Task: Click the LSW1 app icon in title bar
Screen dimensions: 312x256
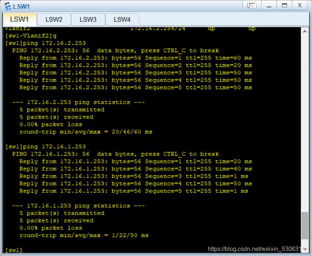Action: point(8,6)
